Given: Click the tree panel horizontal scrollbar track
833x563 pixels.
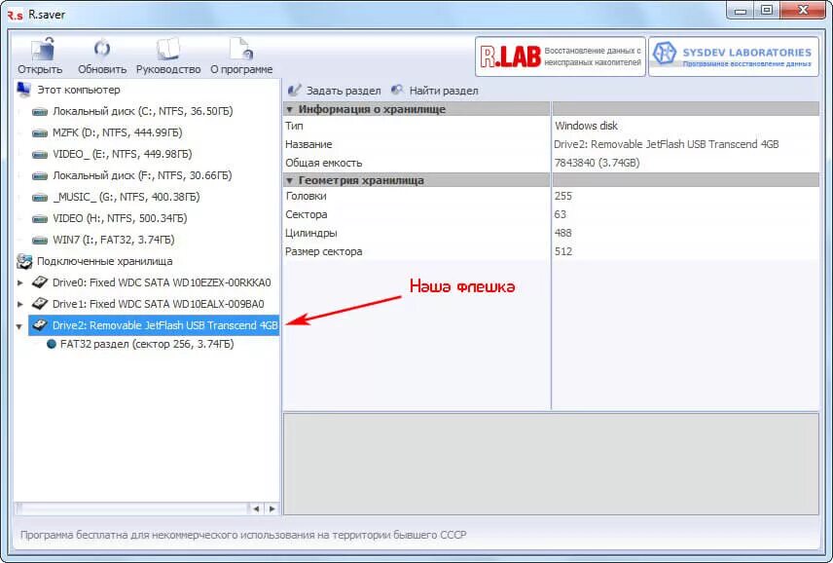Looking at the screenshot, I should (132, 508).
